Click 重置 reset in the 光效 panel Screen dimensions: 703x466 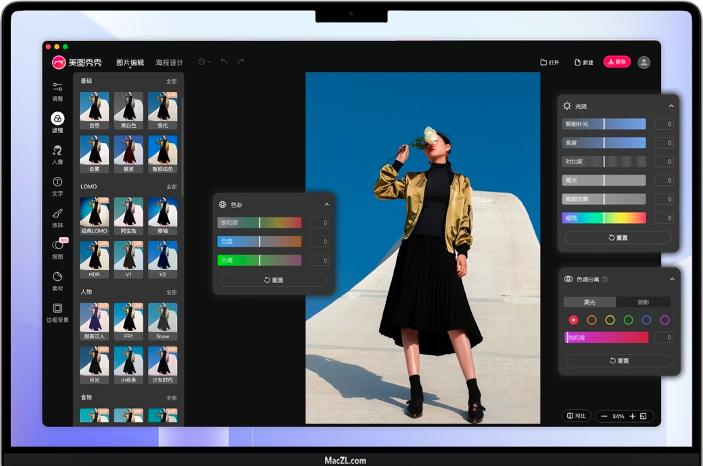[x=618, y=238]
